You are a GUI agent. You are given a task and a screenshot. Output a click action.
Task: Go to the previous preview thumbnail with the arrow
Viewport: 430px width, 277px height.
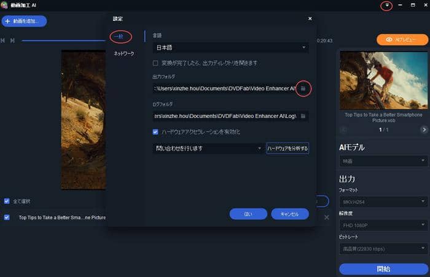click(x=344, y=130)
